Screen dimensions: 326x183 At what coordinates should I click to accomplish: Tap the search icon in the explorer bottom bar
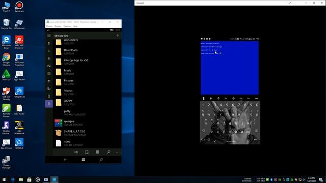click(108, 152)
